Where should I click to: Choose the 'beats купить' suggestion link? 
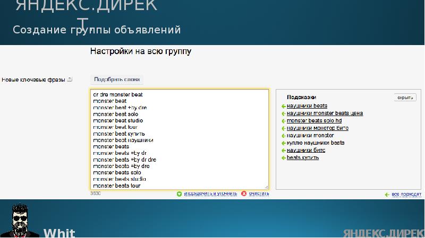[x=303, y=158]
